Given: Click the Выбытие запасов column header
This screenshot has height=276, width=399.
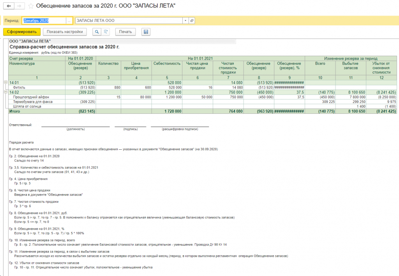Looking at the screenshot, I should (351, 68).
